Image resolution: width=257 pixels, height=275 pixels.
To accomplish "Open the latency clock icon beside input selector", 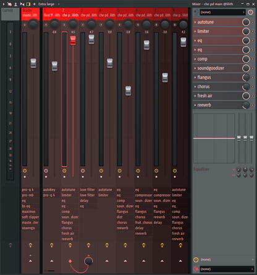I will (x=250, y=12).
